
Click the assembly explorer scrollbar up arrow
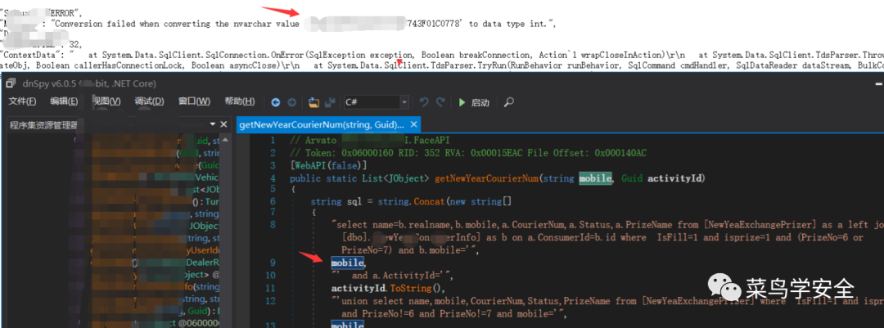pyautogui.click(x=224, y=140)
